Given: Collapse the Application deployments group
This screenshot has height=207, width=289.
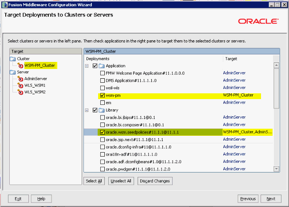Looking at the screenshot, I should (87, 66).
